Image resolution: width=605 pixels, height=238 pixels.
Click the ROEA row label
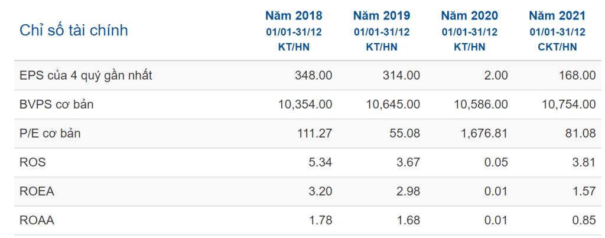[37, 191]
